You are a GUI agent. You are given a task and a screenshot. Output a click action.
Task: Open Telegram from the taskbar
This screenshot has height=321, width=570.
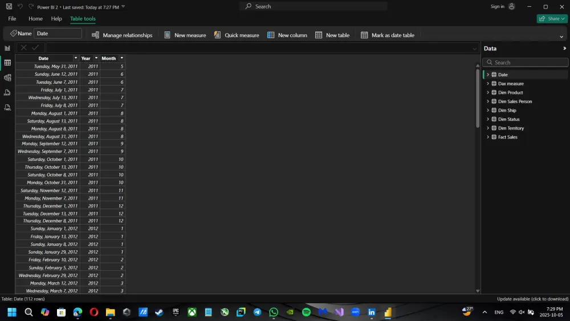(257, 312)
